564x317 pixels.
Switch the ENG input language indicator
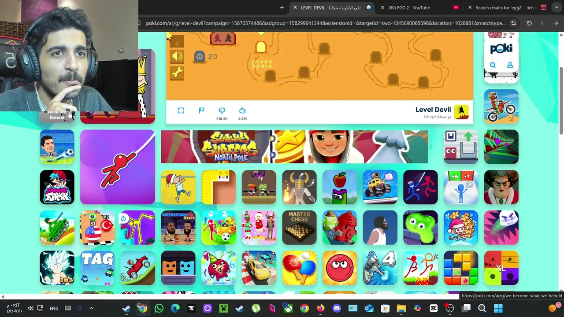(54, 308)
